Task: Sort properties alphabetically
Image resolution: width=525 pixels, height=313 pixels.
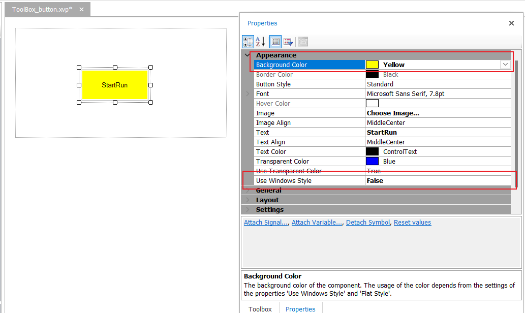Action: coord(260,42)
